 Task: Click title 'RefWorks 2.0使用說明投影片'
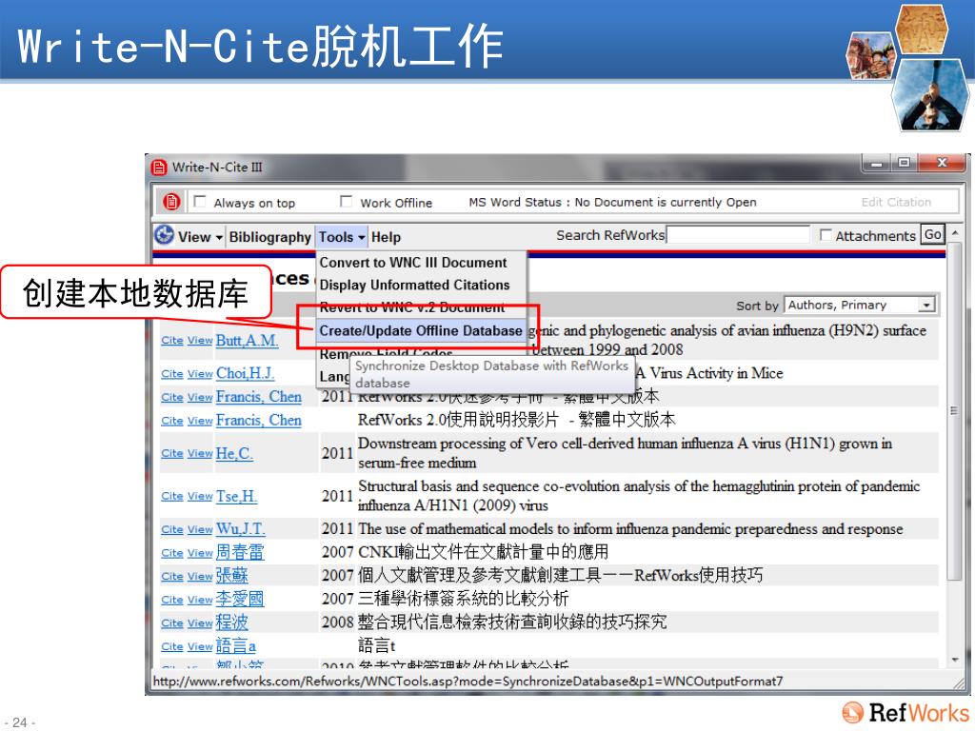[x=516, y=420]
